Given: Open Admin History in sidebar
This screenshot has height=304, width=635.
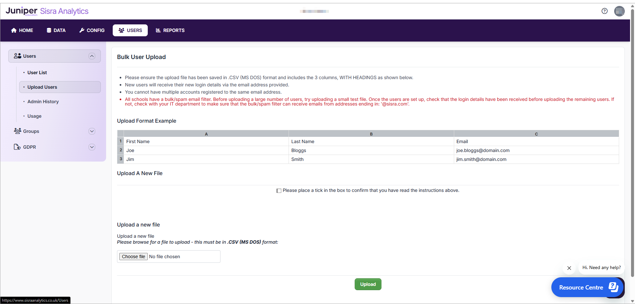Looking at the screenshot, I should pos(43,102).
